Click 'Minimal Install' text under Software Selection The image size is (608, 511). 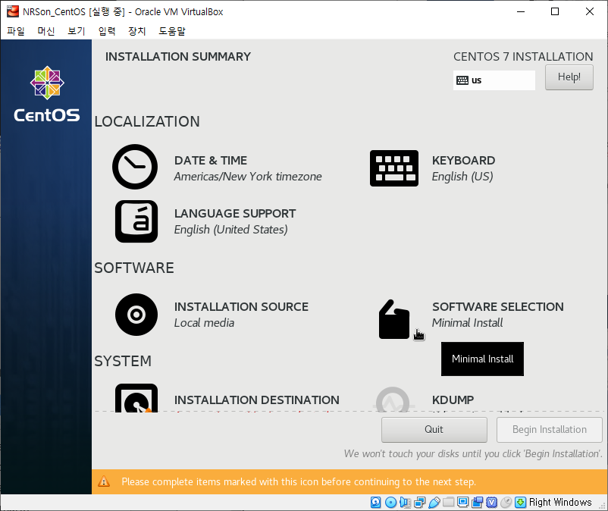point(467,322)
